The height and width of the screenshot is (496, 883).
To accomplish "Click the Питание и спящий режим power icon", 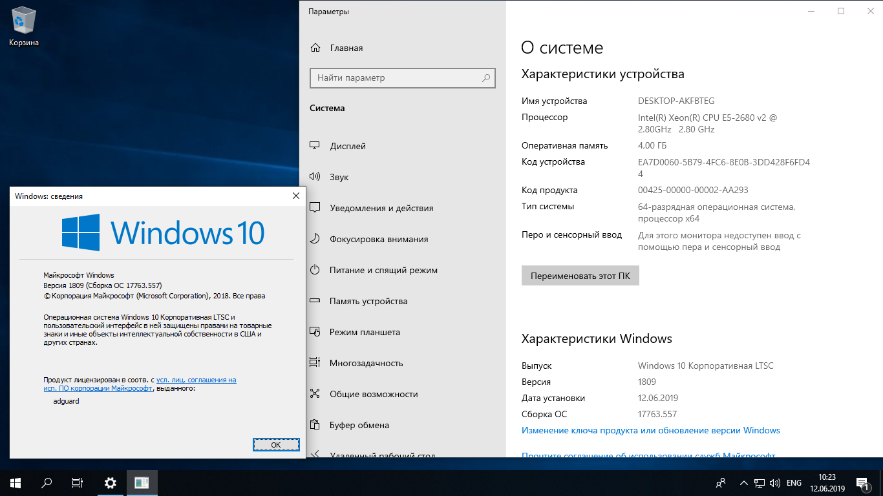I will [x=315, y=270].
